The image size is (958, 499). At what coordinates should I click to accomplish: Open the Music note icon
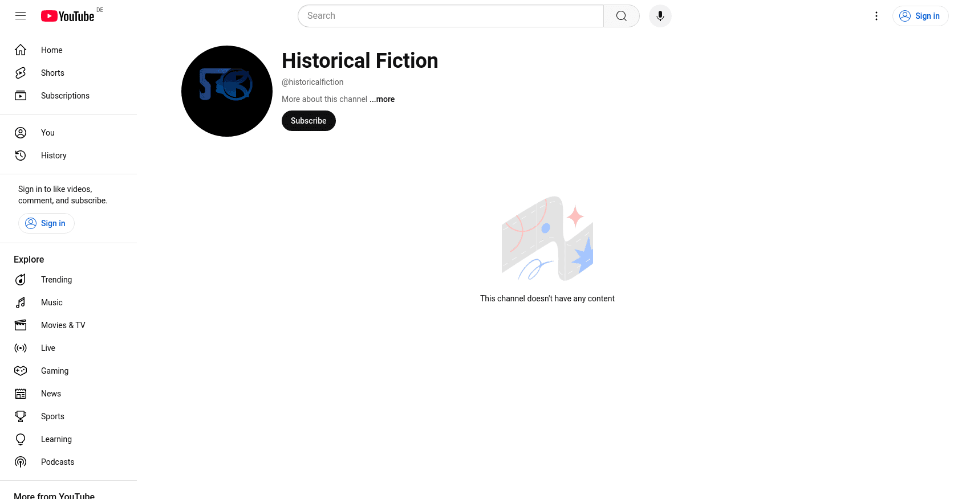click(x=21, y=302)
